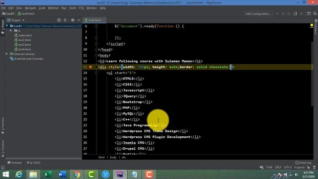Click the html breadcrumb at editor bottom
The width and height of the screenshot is (318, 179).
tap(101, 157)
